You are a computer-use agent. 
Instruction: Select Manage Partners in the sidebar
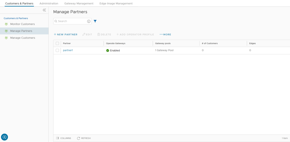click(21, 31)
